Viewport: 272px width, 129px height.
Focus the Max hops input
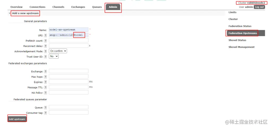point(68,77)
